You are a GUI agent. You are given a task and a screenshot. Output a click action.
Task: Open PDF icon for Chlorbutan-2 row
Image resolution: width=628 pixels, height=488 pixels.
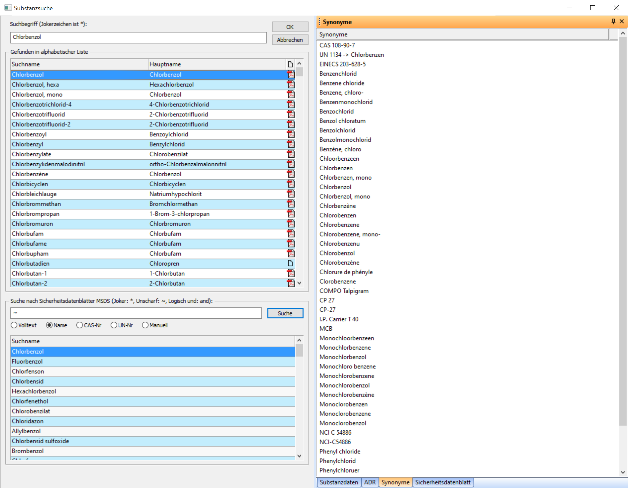(x=291, y=283)
